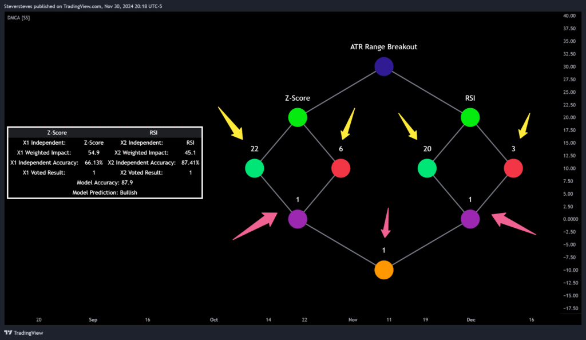Select the green RSI node circle
This screenshot has width=586, height=340.
click(x=470, y=117)
